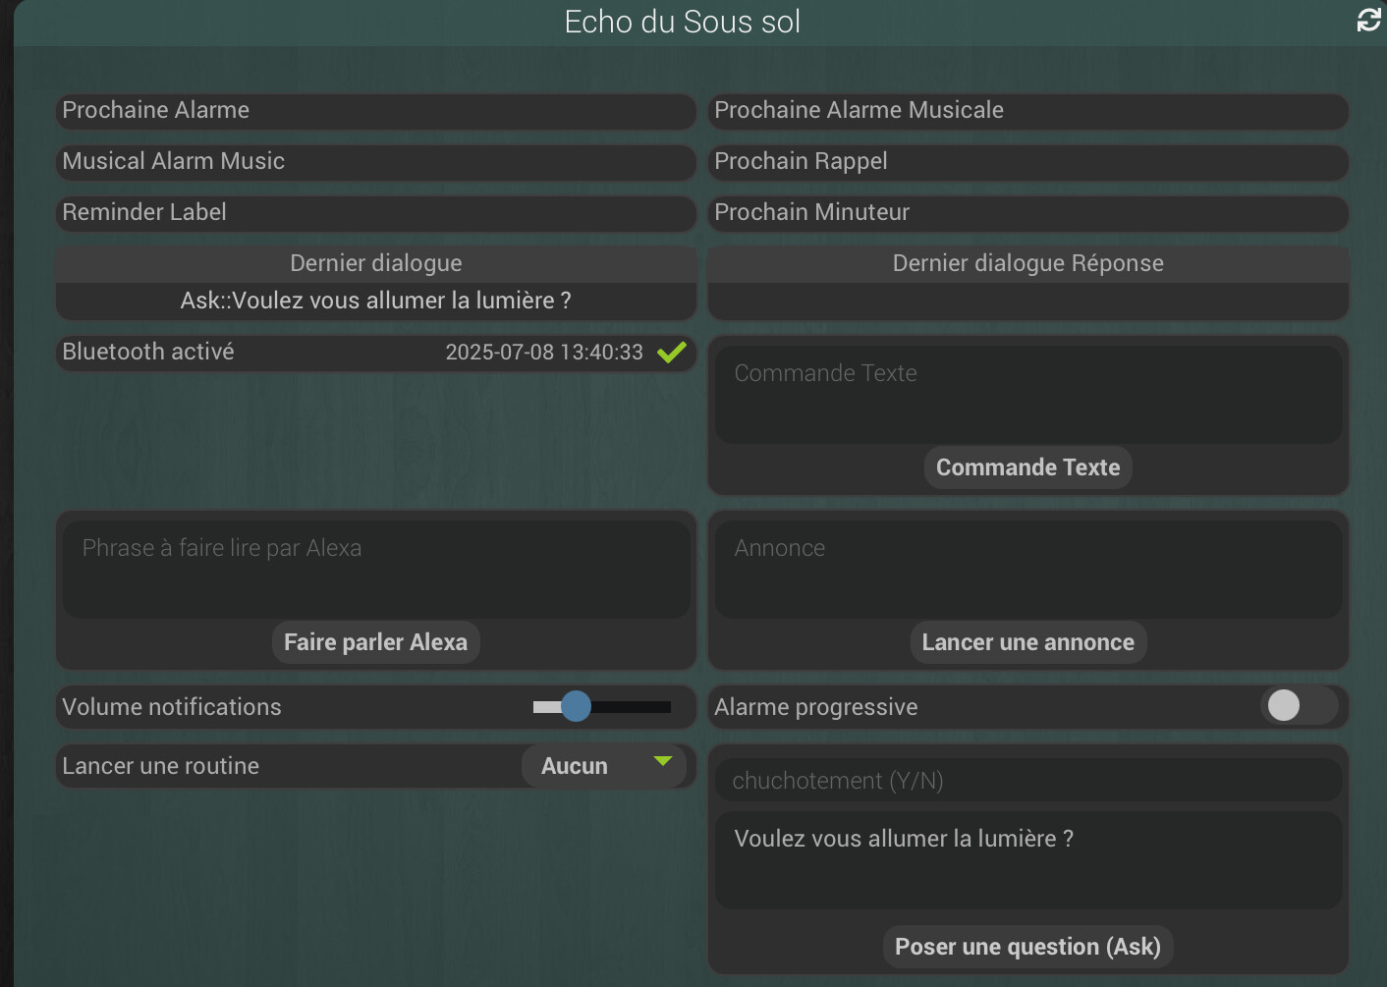Click the Voulez vous allumer question field
The height and width of the screenshot is (987, 1387).
[1027, 859]
